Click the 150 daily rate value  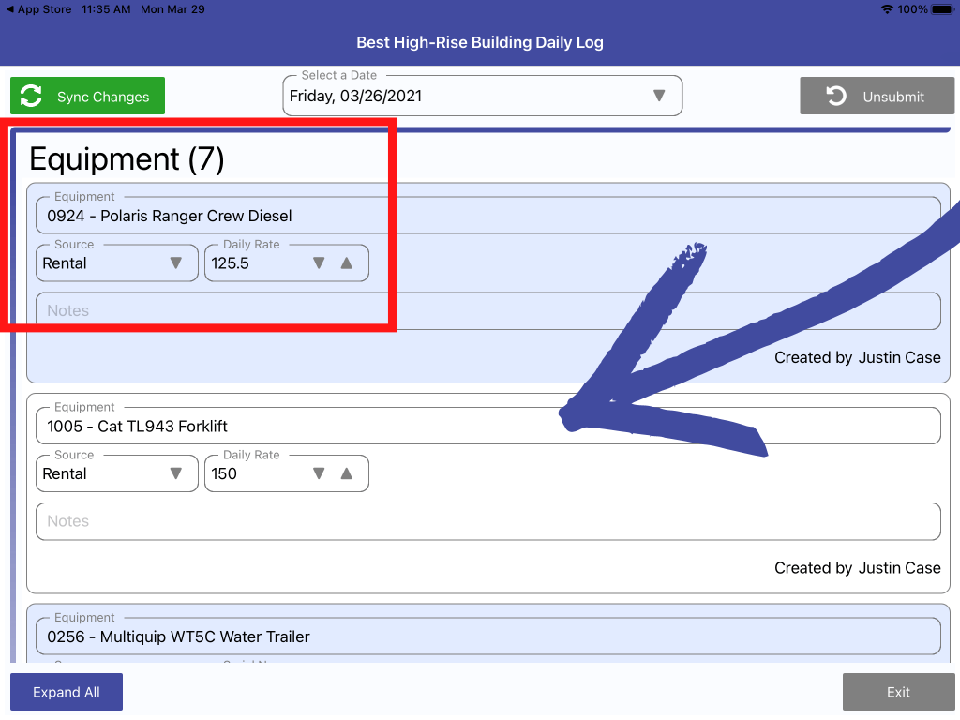click(x=224, y=473)
